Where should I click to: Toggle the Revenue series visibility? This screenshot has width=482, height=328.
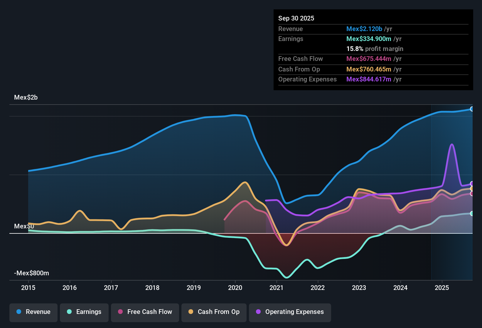(33, 312)
